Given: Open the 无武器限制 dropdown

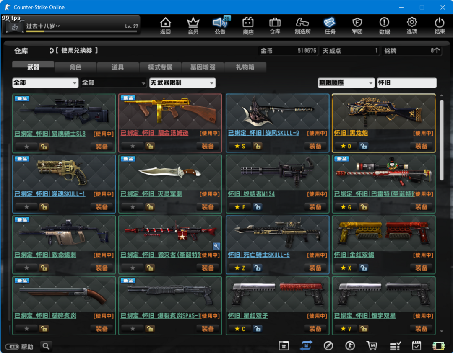Looking at the screenshot, I should pos(182,83).
